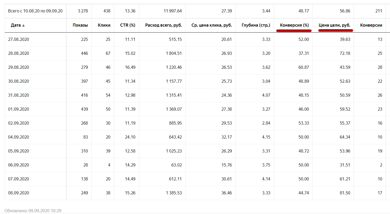The height and width of the screenshot is (214, 390).
Task: Sort by Глубина (стр.) column
Action: [256, 25]
